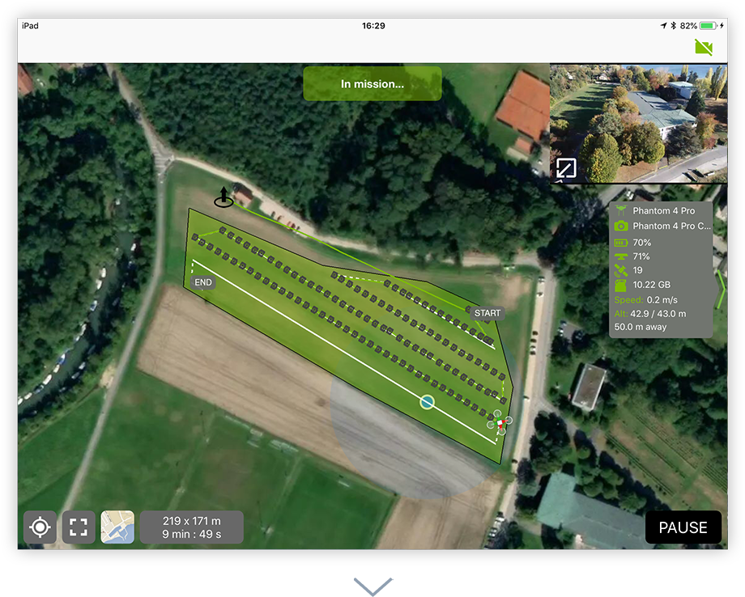
Task: Tap the 10.22 GB SD card icon
Action: coord(621,285)
